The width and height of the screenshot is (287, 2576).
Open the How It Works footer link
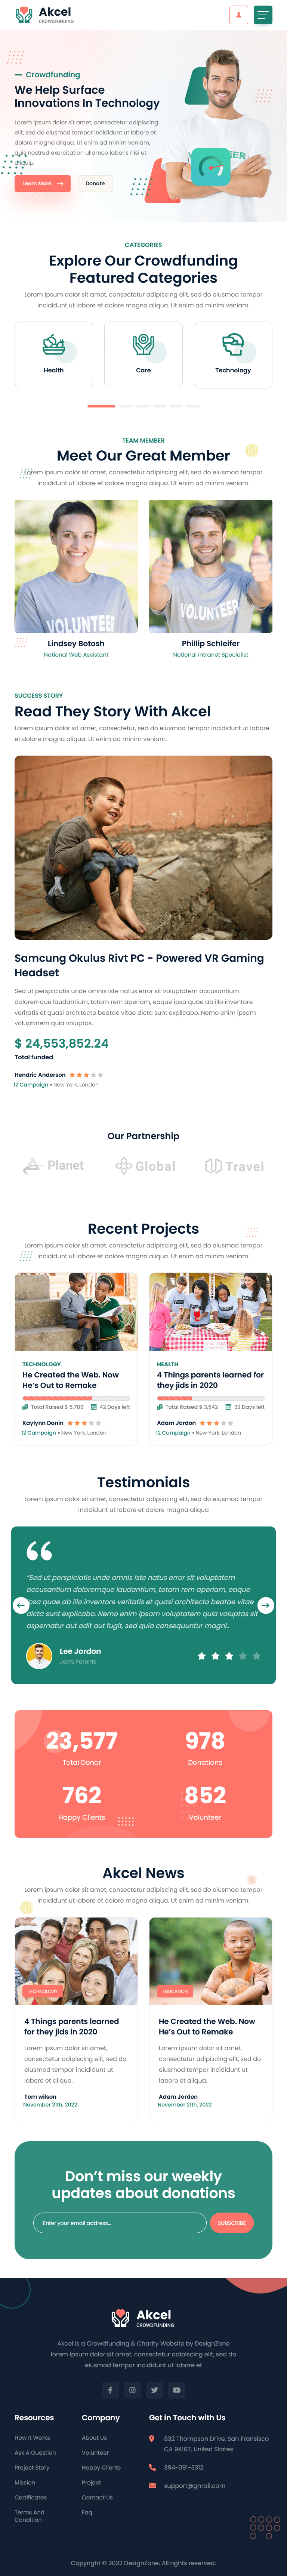[32, 2437]
